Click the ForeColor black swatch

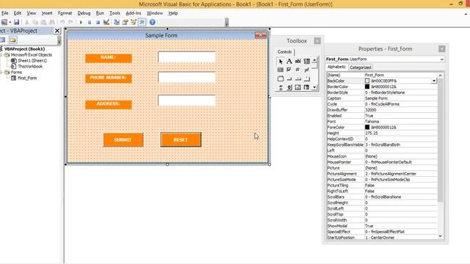tap(367, 127)
